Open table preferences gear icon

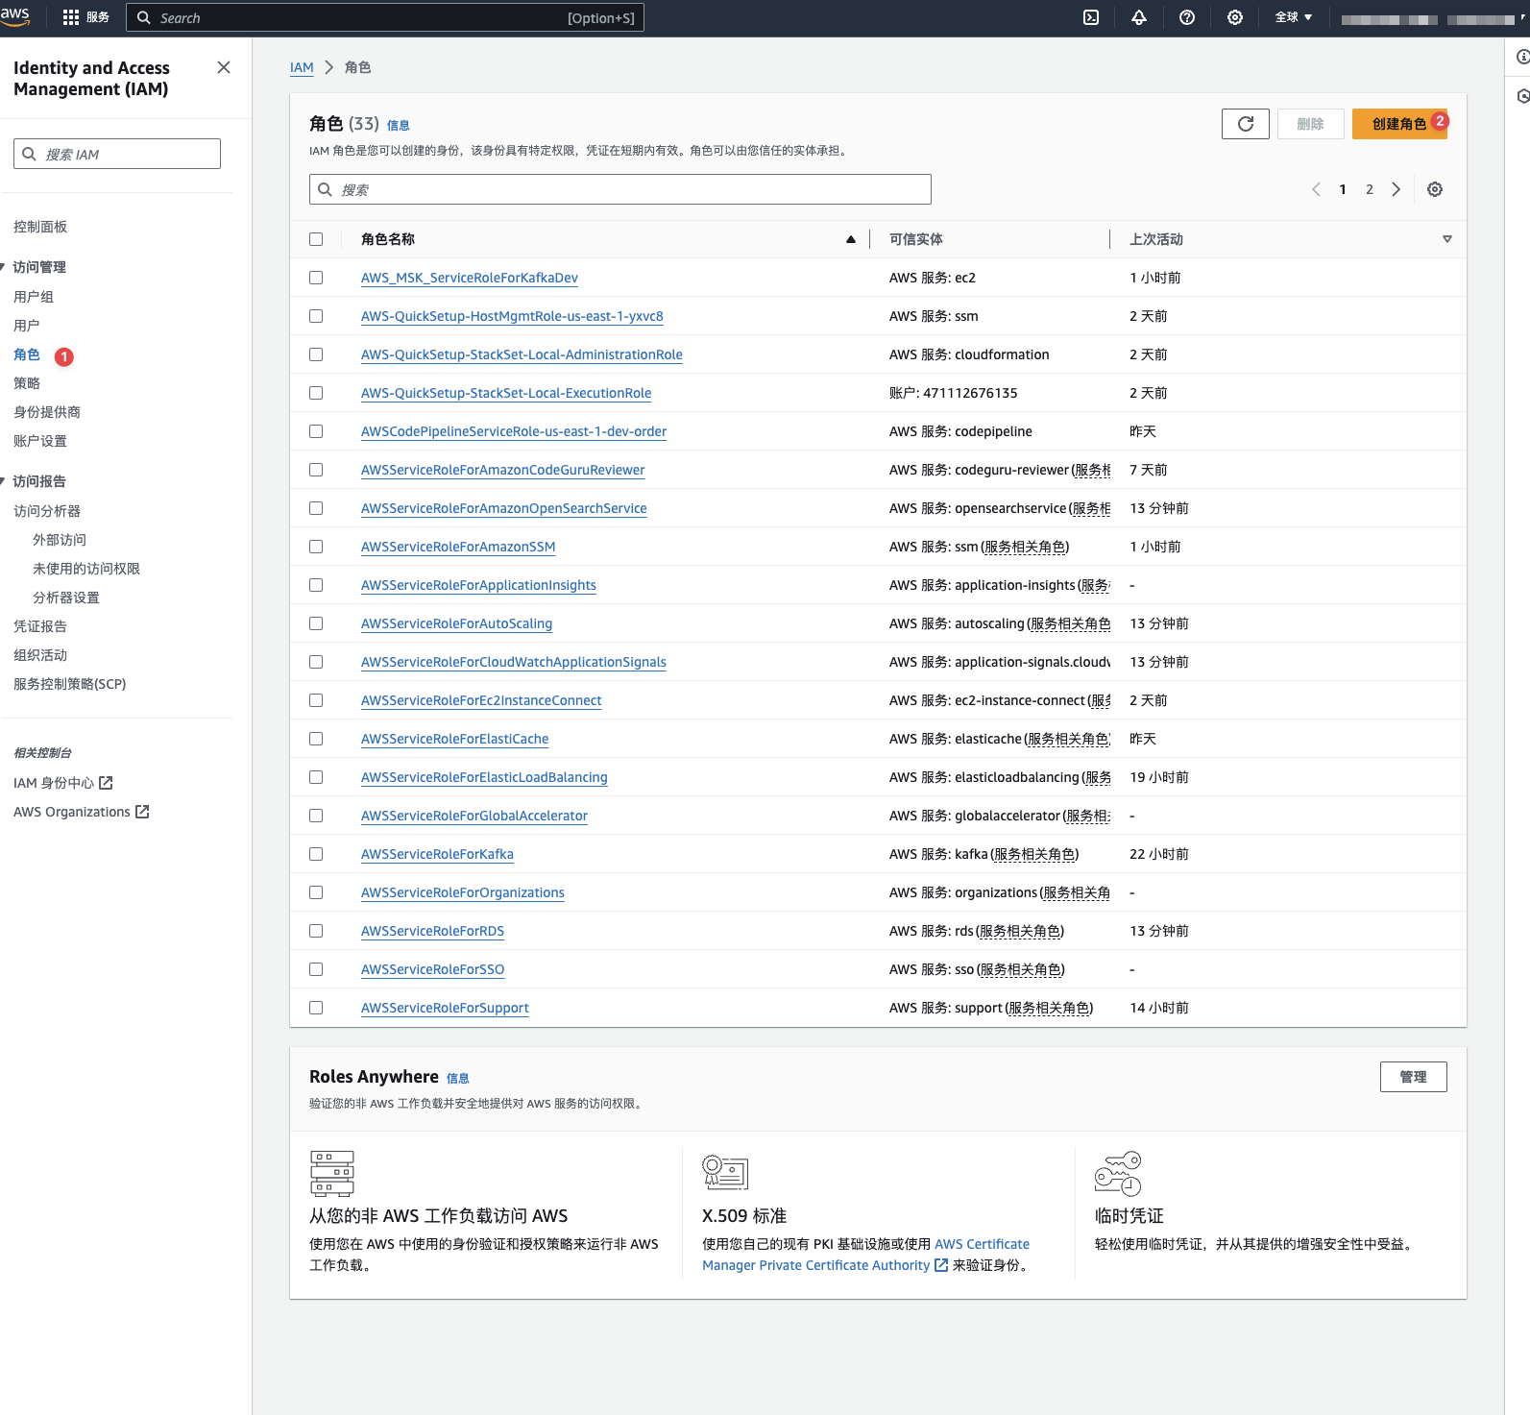click(1435, 189)
